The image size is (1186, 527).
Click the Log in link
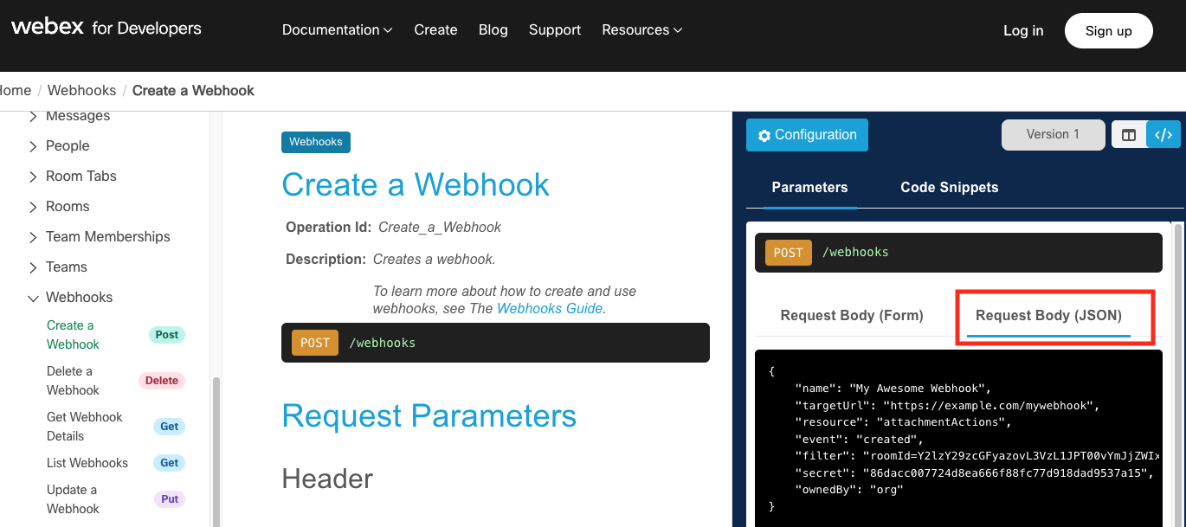pyautogui.click(x=1023, y=31)
